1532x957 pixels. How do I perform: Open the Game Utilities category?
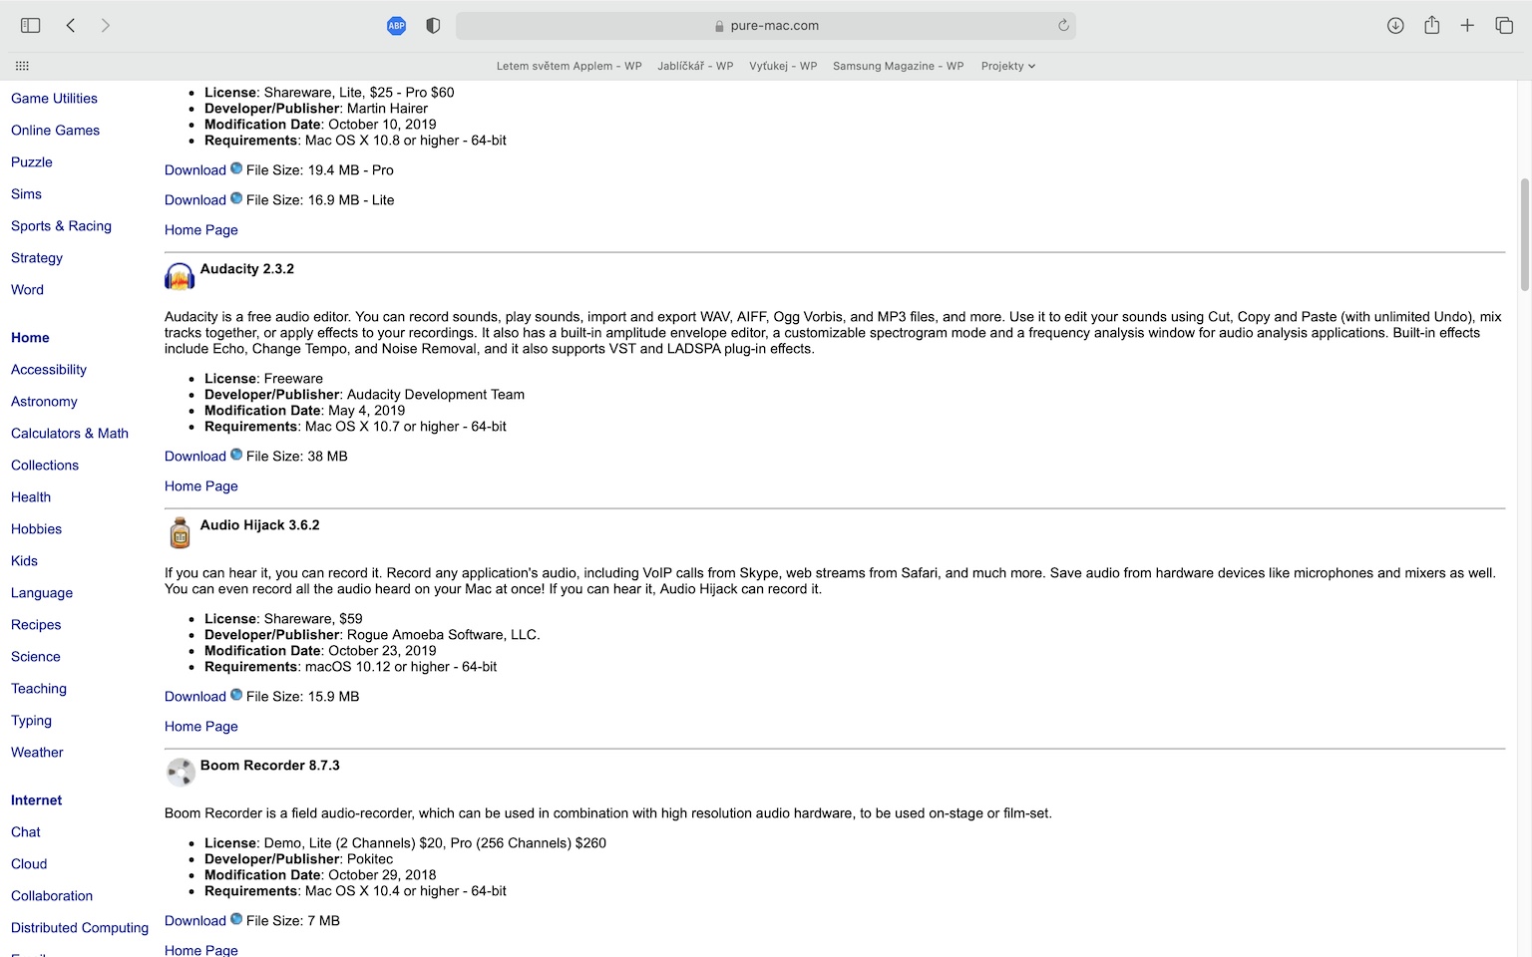[54, 99]
